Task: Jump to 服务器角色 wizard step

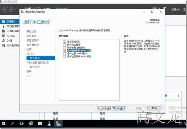Action: point(33,45)
